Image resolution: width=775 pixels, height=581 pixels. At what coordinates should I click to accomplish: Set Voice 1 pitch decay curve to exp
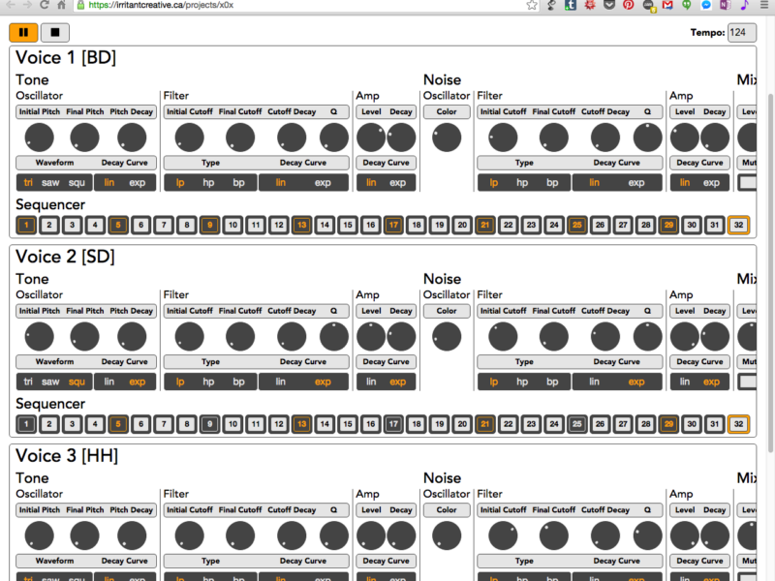point(138,182)
